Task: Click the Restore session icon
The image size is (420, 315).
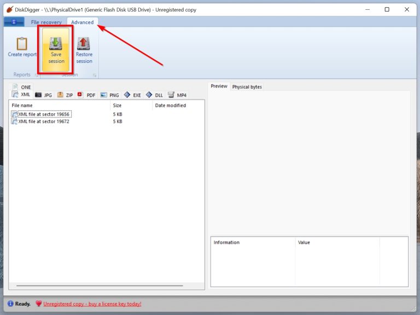Action: [84, 44]
